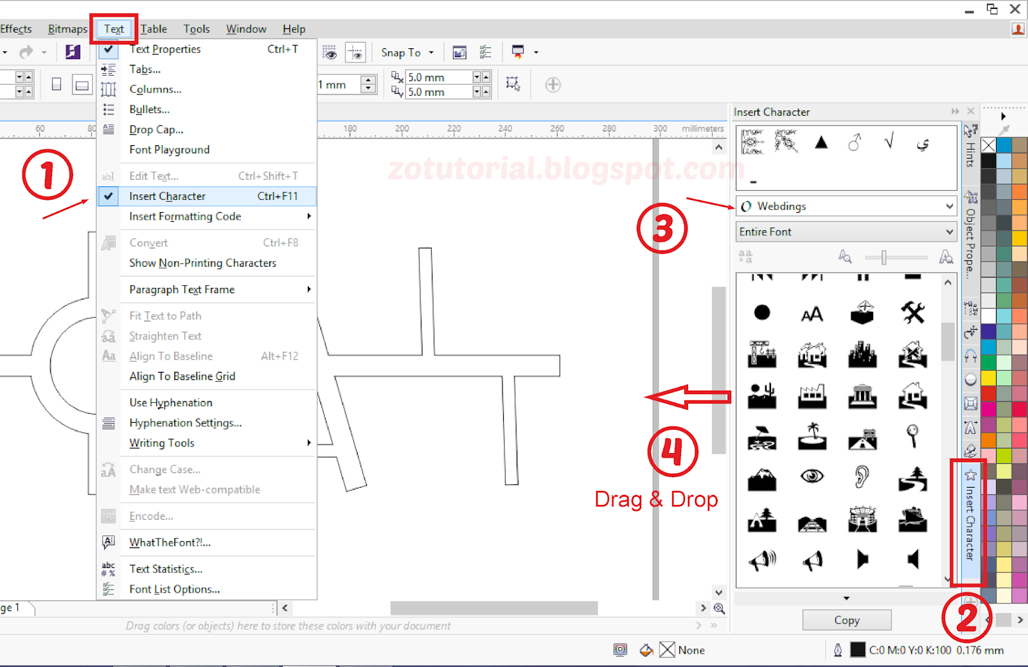
Task: Select landscape page orientation icon
Action: [82, 85]
